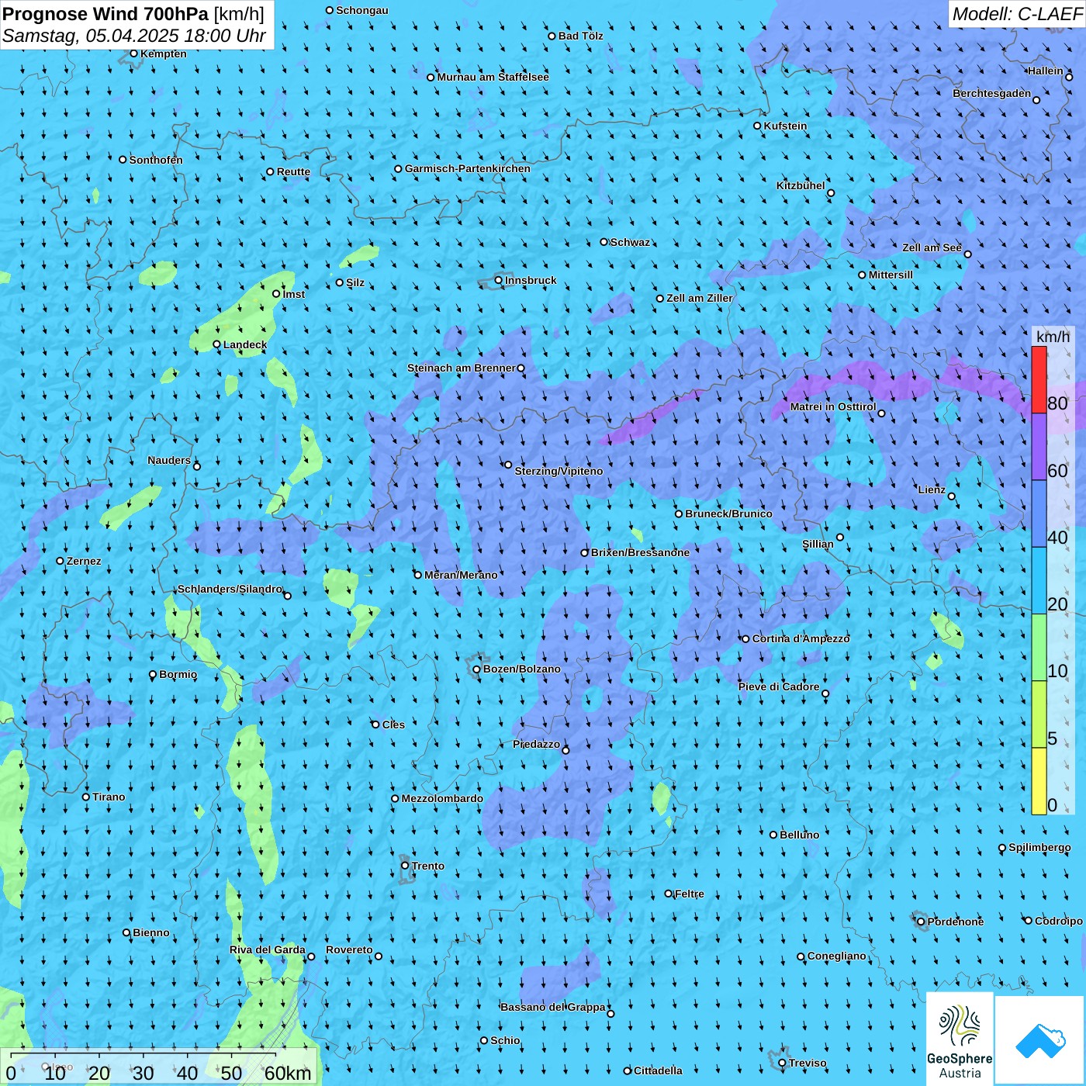Click the Bozen/Bolzano city marker
This screenshot has height=1086, width=1086.
(x=477, y=669)
